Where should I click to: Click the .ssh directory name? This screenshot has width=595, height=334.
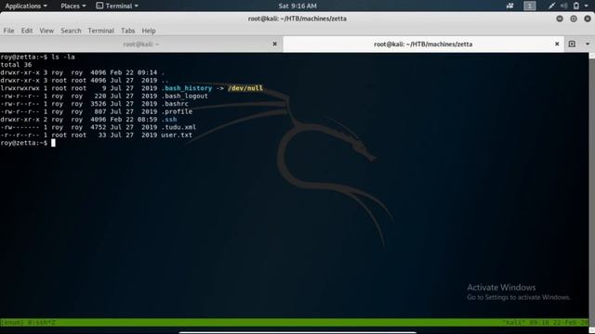[169, 120]
